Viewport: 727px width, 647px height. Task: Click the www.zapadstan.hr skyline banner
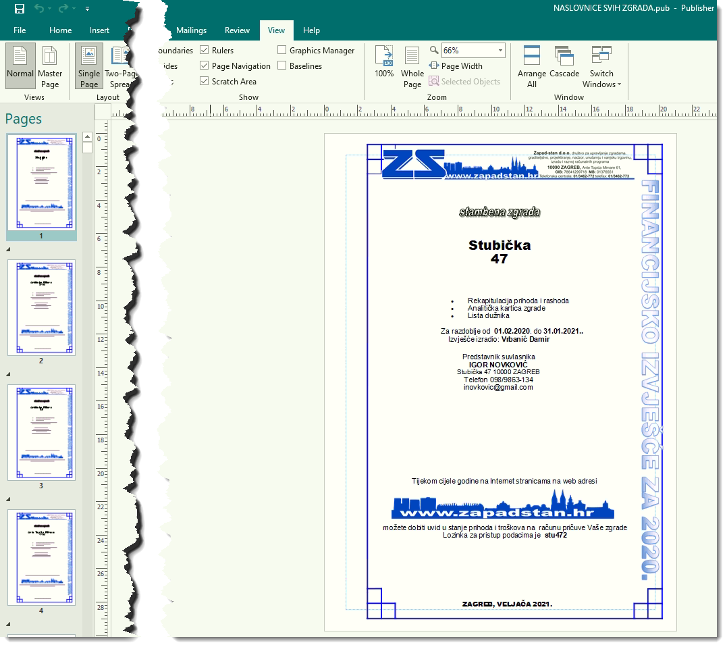click(x=503, y=505)
